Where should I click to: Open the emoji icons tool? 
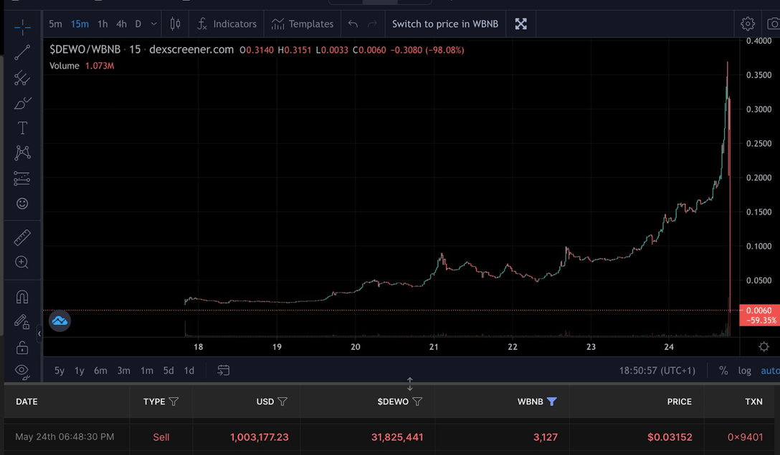(22, 204)
